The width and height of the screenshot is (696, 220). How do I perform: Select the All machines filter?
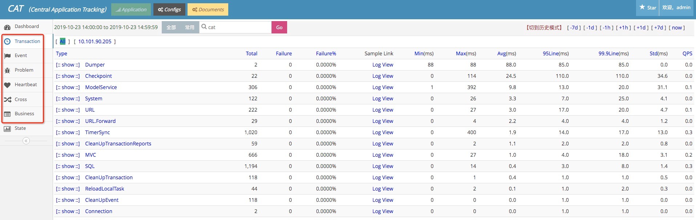[63, 41]
